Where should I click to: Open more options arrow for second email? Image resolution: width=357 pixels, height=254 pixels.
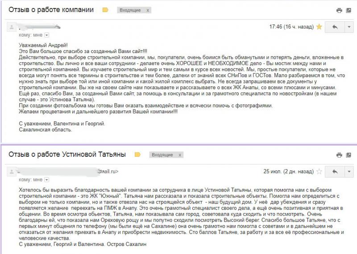pos(349,171)
